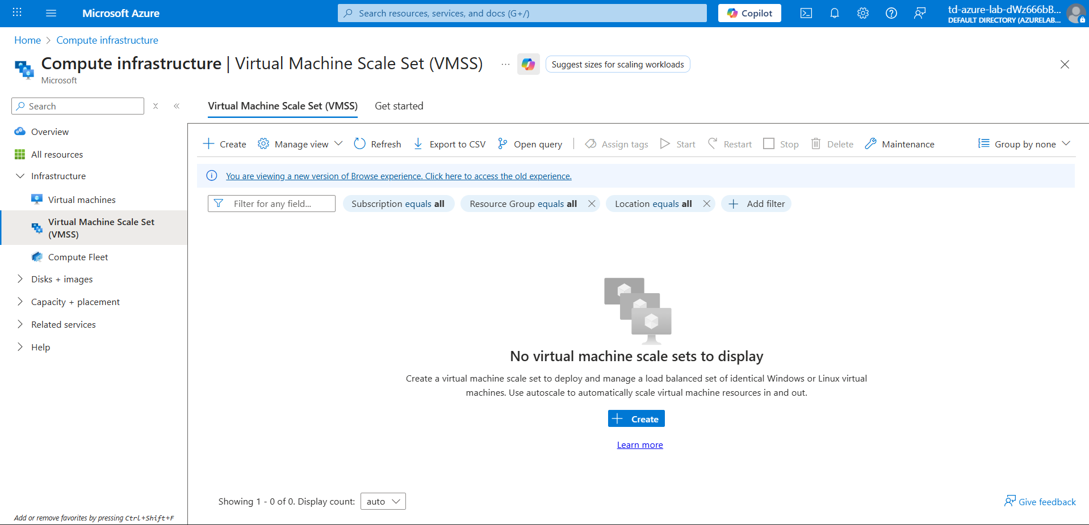Open Cloud Shell from the top bar
The image size is (1089, 525).
tap(806, 13)
